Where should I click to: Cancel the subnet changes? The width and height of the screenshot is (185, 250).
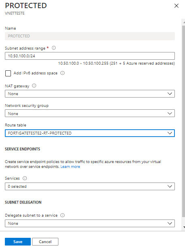click(x=45, y=242)
